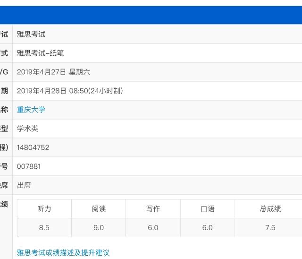
Task: Select the listening score 8.5
Action: click(44, 227)
